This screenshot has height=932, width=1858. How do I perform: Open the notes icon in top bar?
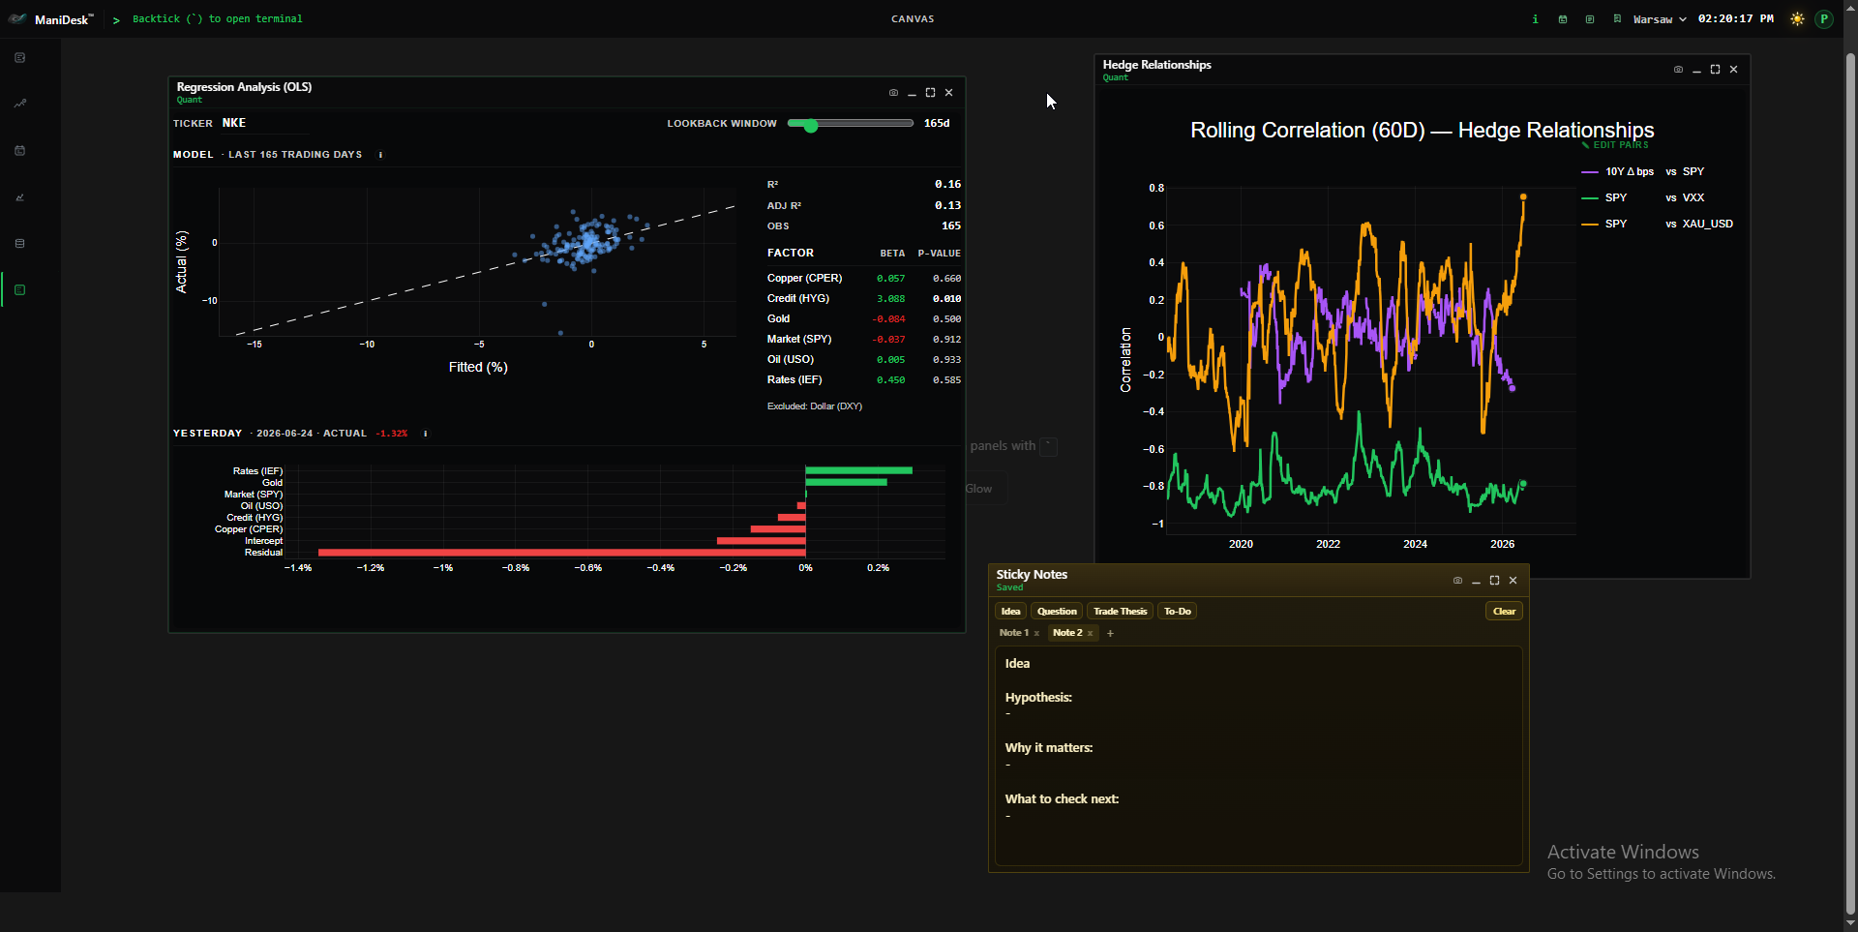[1589, 19]
